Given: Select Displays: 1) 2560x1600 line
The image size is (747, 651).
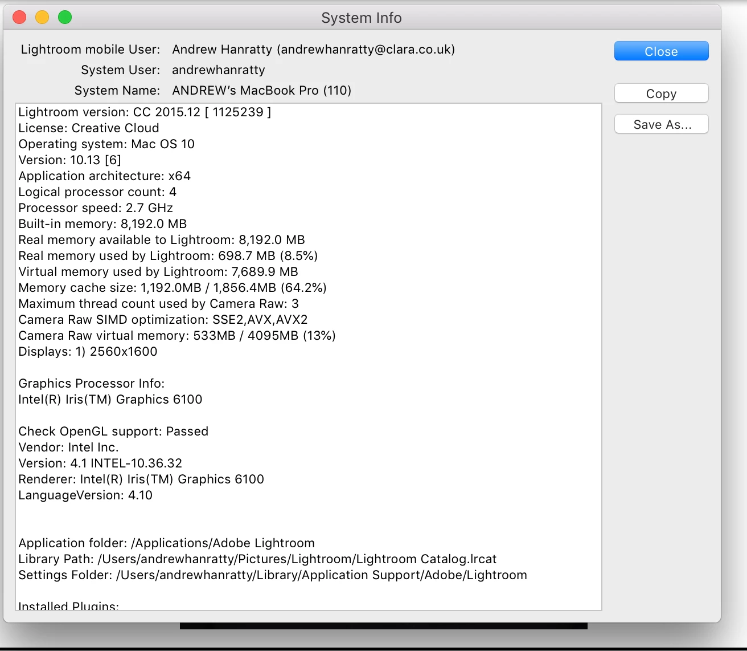Looking at the screenshot, I should (88, 351).
